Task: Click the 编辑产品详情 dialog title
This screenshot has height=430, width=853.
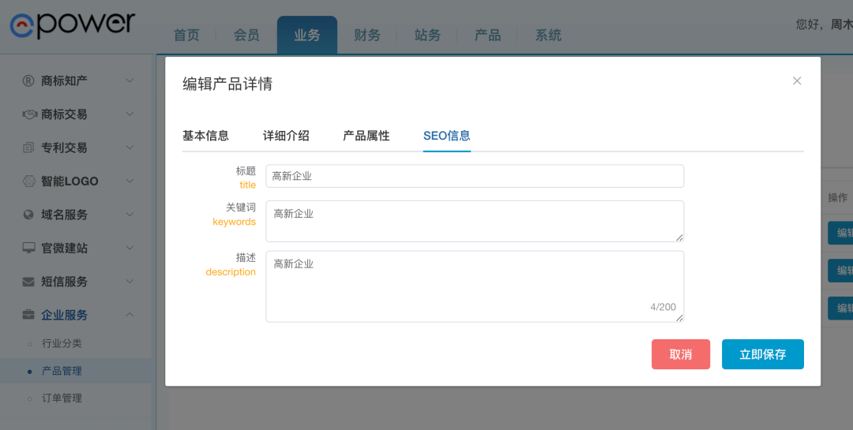Action: (227, 84)
